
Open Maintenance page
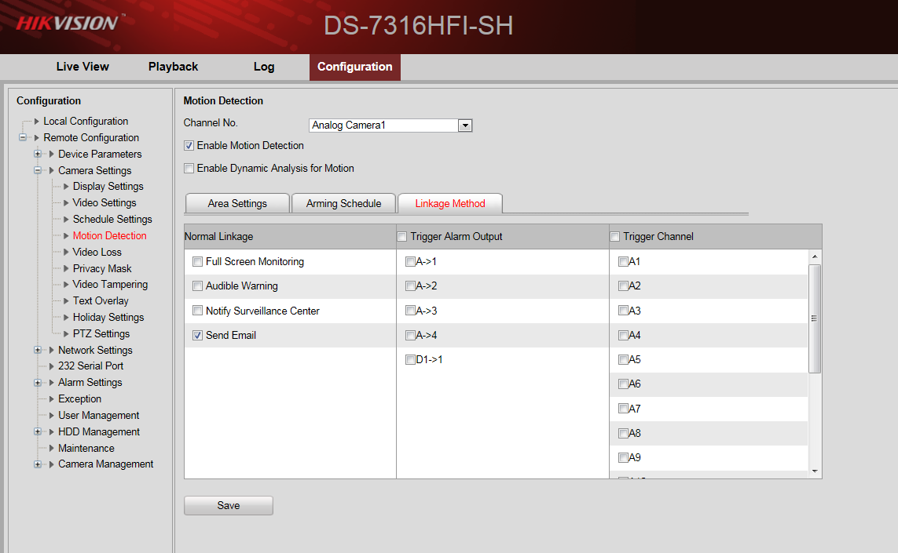pyautogui.click(x=86, y=449)
